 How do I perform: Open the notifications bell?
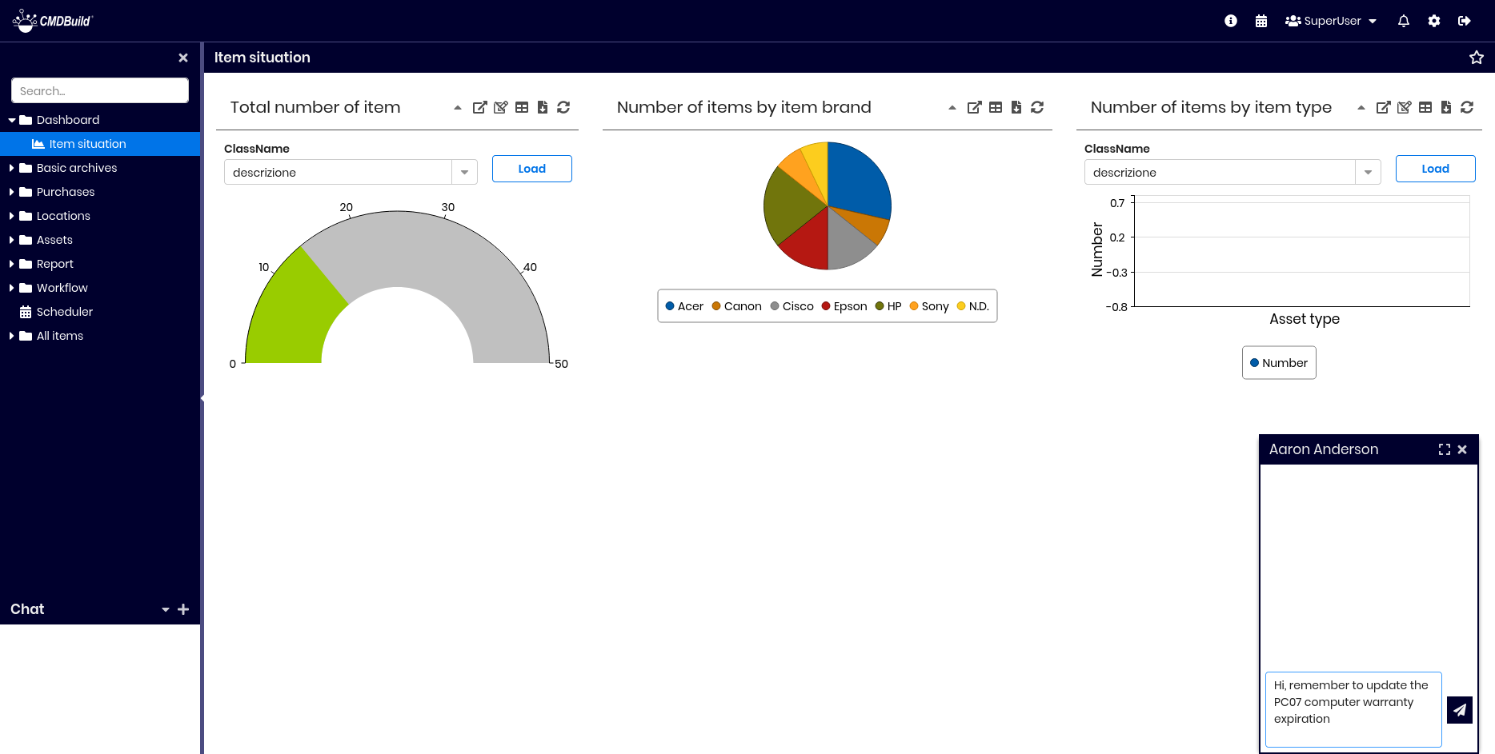pyautogui.click(x=1403, y=21)
